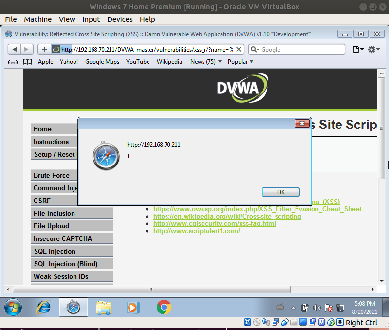Launch Internet Explorer from the taskbar
389x330 pixels.
pyautogui.click(x=44, y=308)
